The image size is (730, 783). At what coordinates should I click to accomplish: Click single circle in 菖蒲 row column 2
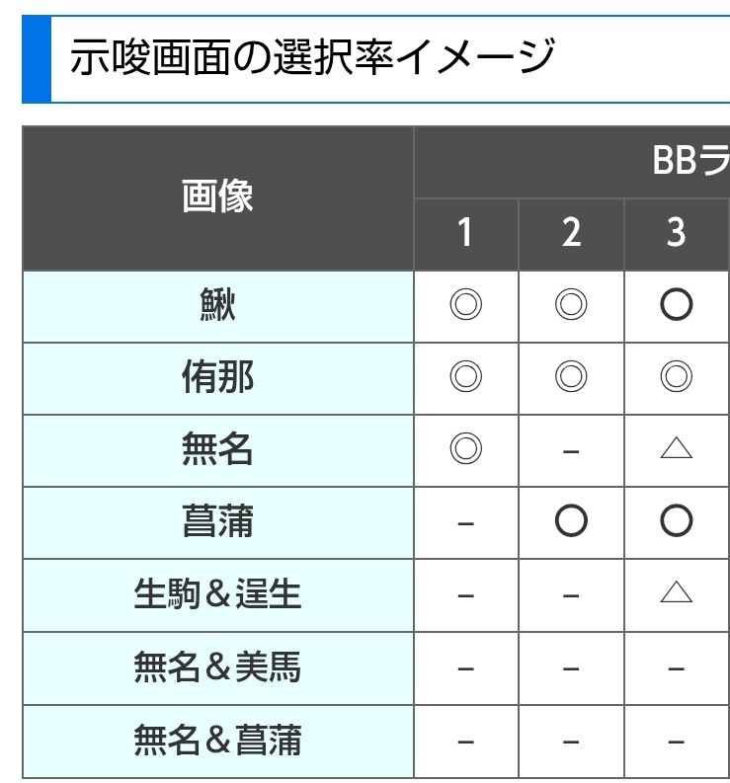[571, 520]
